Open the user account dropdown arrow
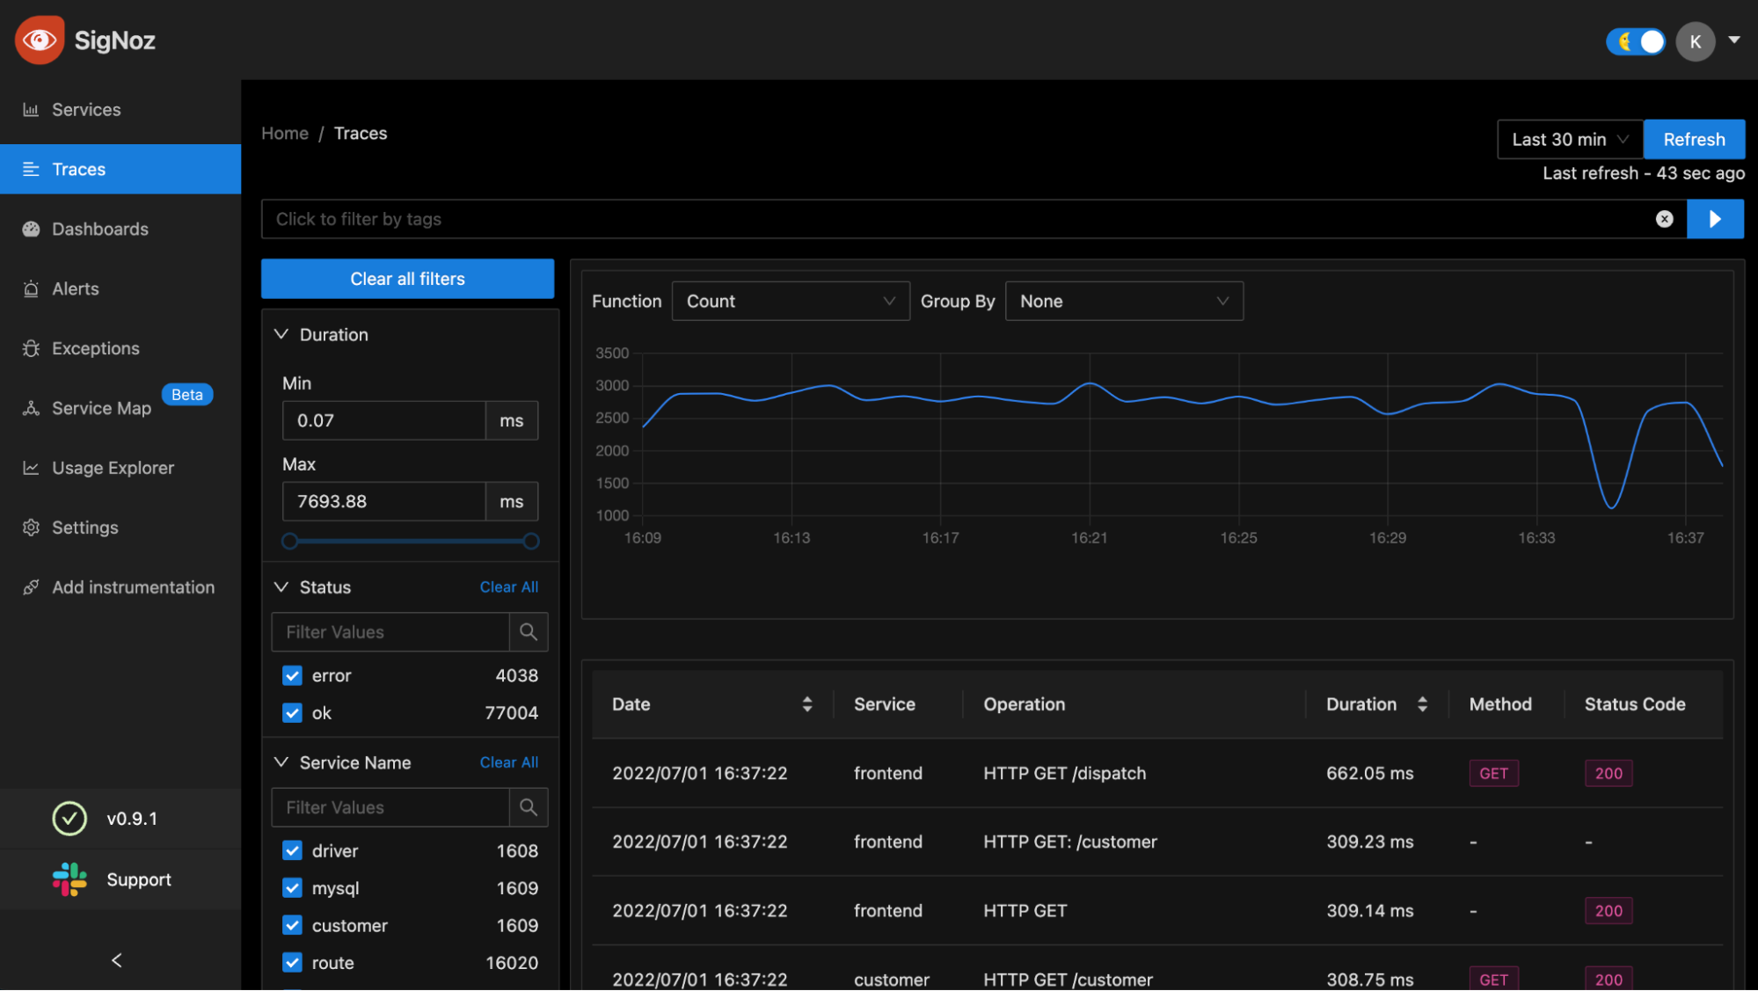 (x=1734, y=40)
